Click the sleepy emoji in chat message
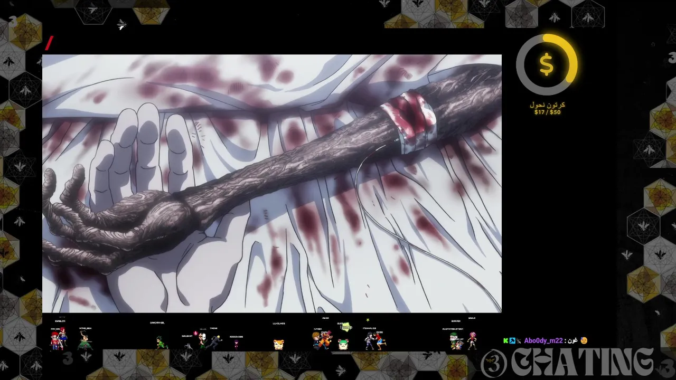 tap(584, 340)
